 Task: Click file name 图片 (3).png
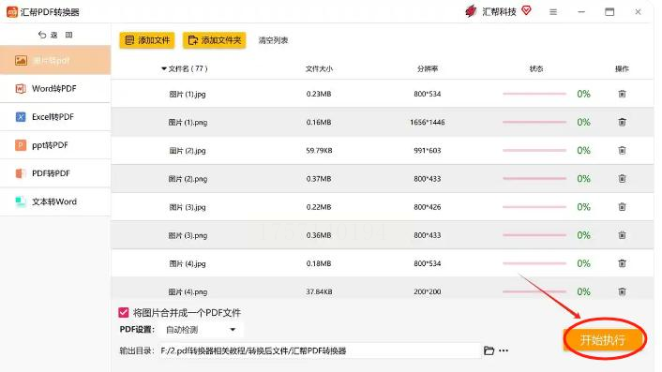(x=188, y=235)
